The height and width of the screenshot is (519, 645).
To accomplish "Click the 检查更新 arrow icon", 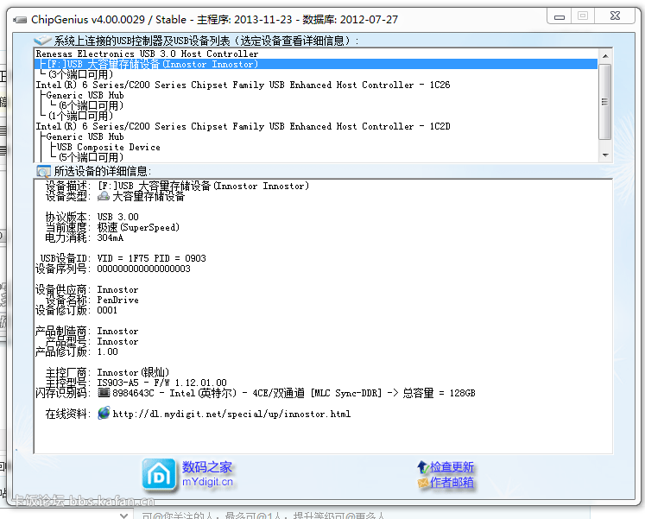I will (423, 467).
